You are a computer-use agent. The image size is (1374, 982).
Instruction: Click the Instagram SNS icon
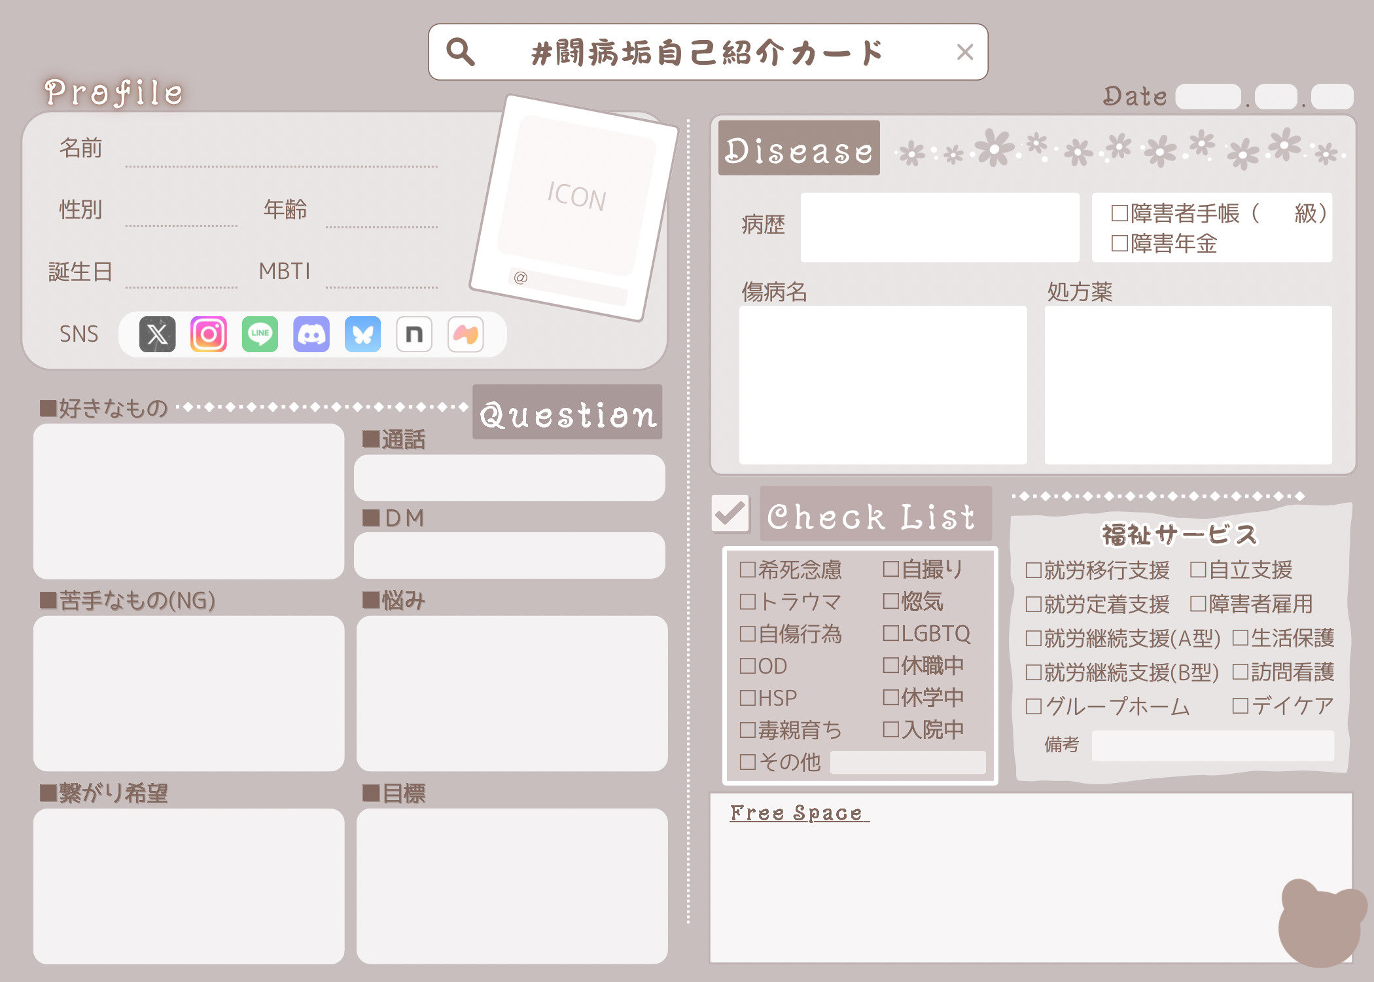(x=209, y=335)
